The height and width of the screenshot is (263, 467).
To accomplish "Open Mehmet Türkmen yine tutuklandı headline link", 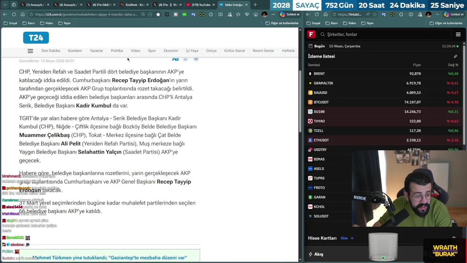I will (109, 258).
